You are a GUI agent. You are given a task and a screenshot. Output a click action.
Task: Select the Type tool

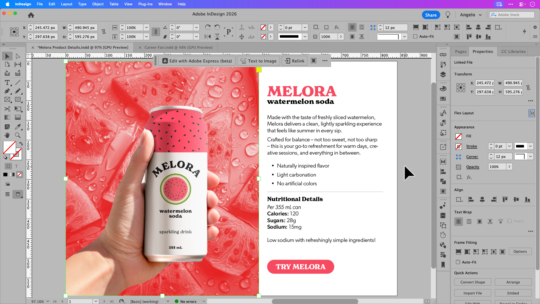click(x=7, y=82)
